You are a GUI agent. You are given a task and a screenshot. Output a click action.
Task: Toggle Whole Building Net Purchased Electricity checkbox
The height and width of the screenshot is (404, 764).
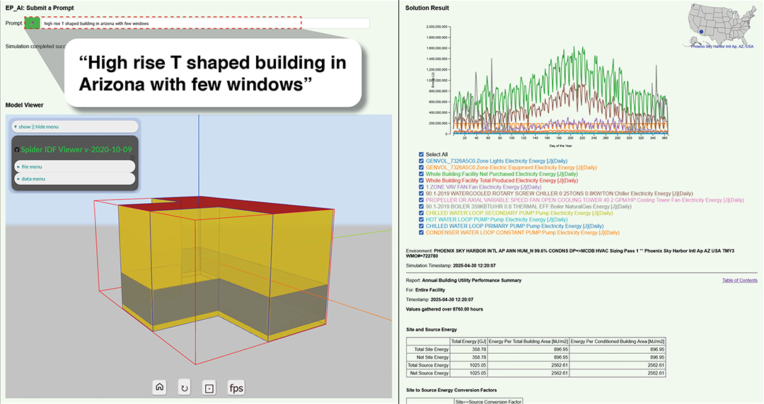[422, 174]
